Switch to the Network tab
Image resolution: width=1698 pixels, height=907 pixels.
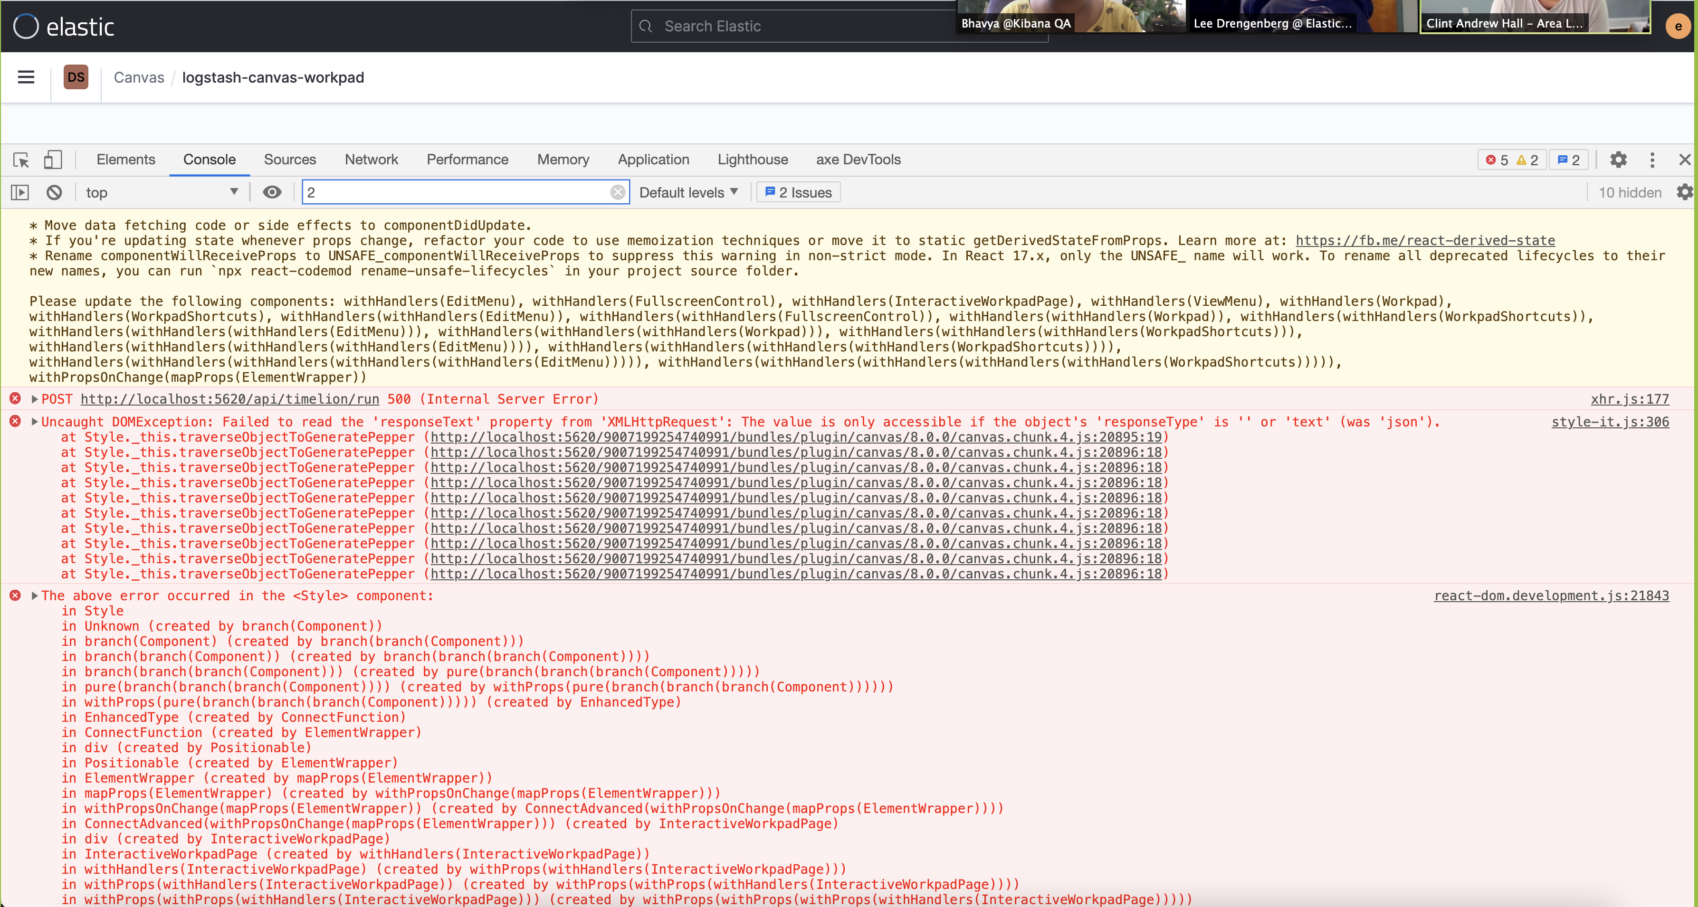pyautogui.click(x=371, y=160)
